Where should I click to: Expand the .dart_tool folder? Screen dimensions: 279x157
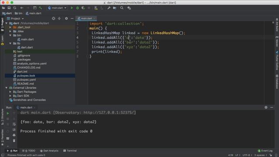click(10, 27)
